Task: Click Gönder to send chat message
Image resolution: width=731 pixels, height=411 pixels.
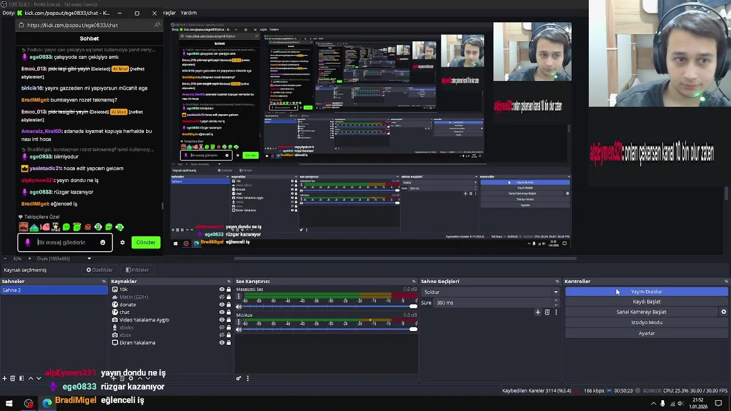Action: click(146, 243)
